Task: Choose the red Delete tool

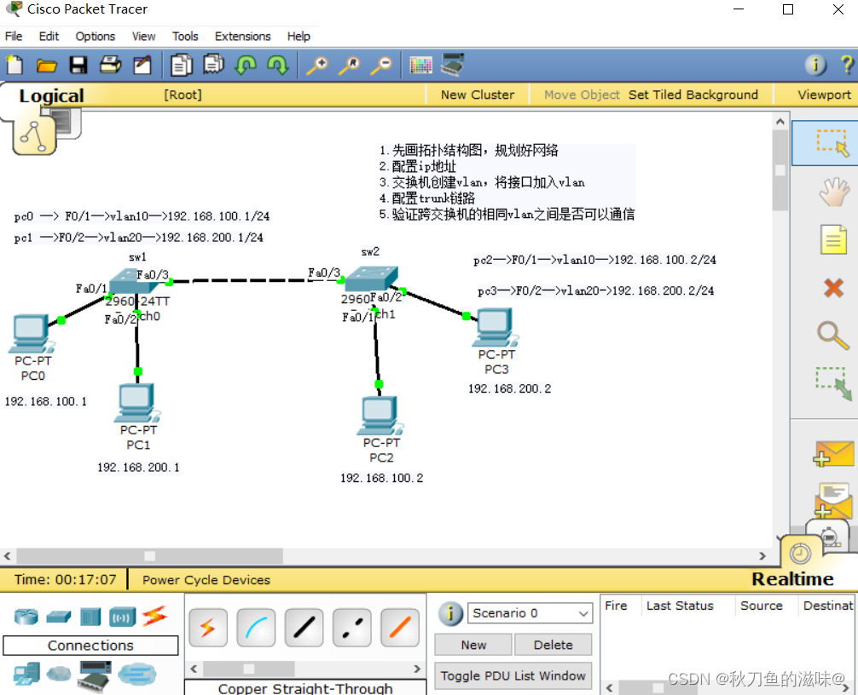Action: (833, 287)
